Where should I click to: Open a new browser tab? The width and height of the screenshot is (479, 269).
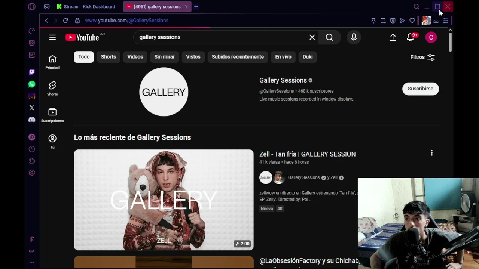196,7
